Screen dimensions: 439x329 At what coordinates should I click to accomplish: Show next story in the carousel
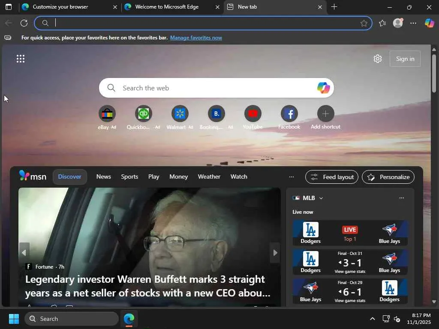pyautogui.click(x=275, y=253)
